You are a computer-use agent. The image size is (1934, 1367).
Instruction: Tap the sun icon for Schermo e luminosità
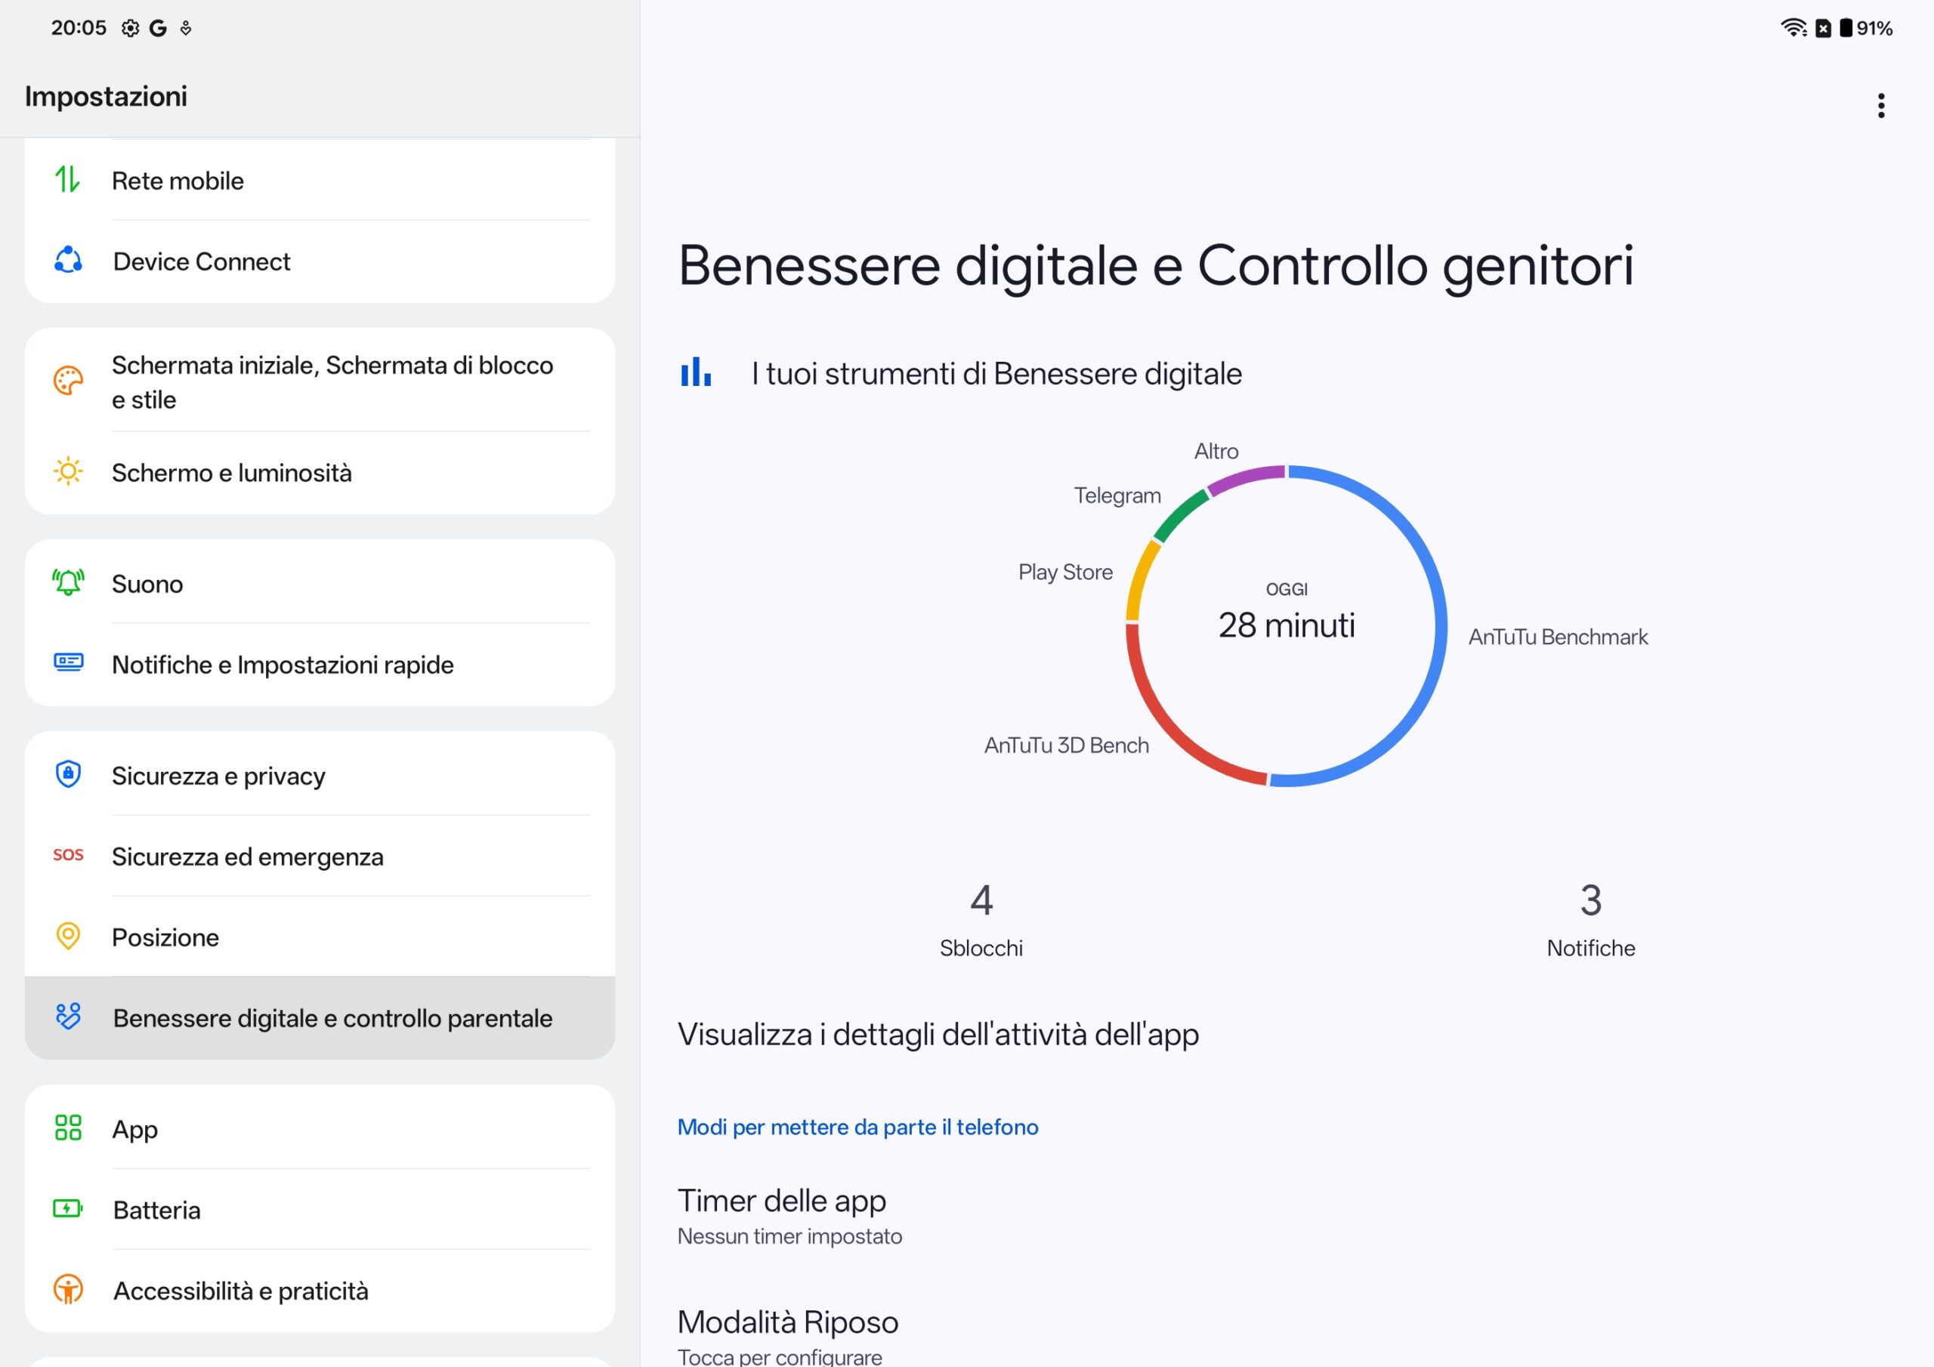67,472
